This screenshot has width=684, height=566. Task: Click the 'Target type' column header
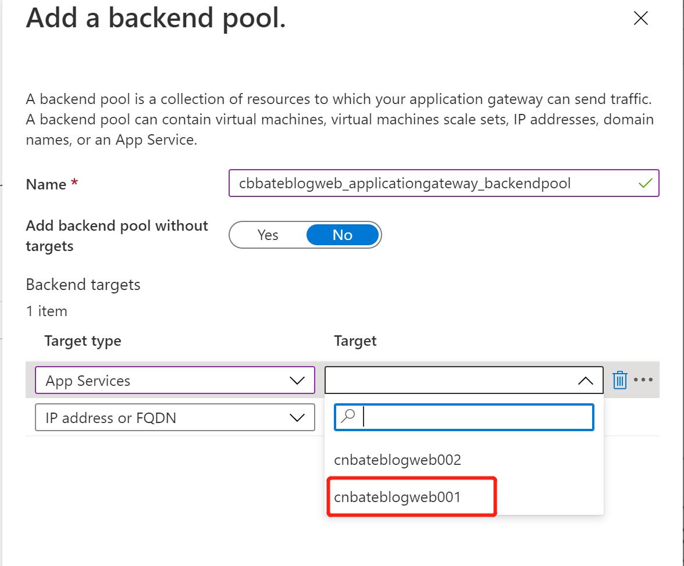click(x=83, y=341)
